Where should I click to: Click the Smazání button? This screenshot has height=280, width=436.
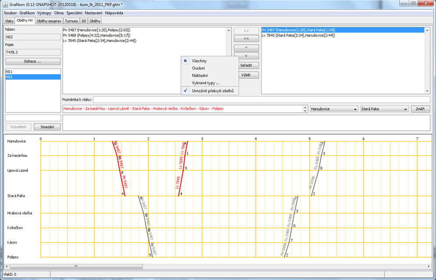(x=47, y=127)
